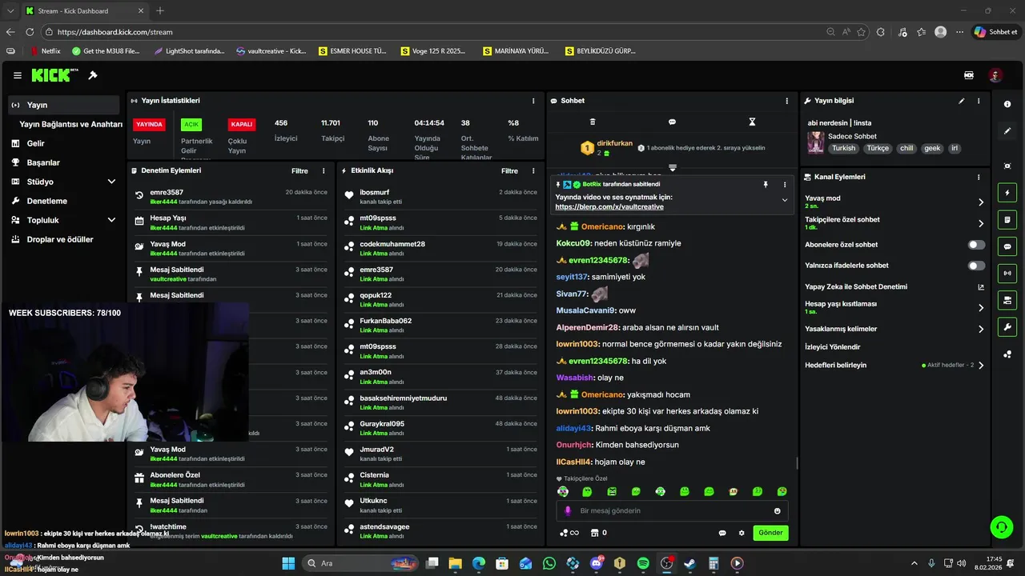
Task: Open the Sohbet panel three-dot menu
Action: [x=786, y=101]
